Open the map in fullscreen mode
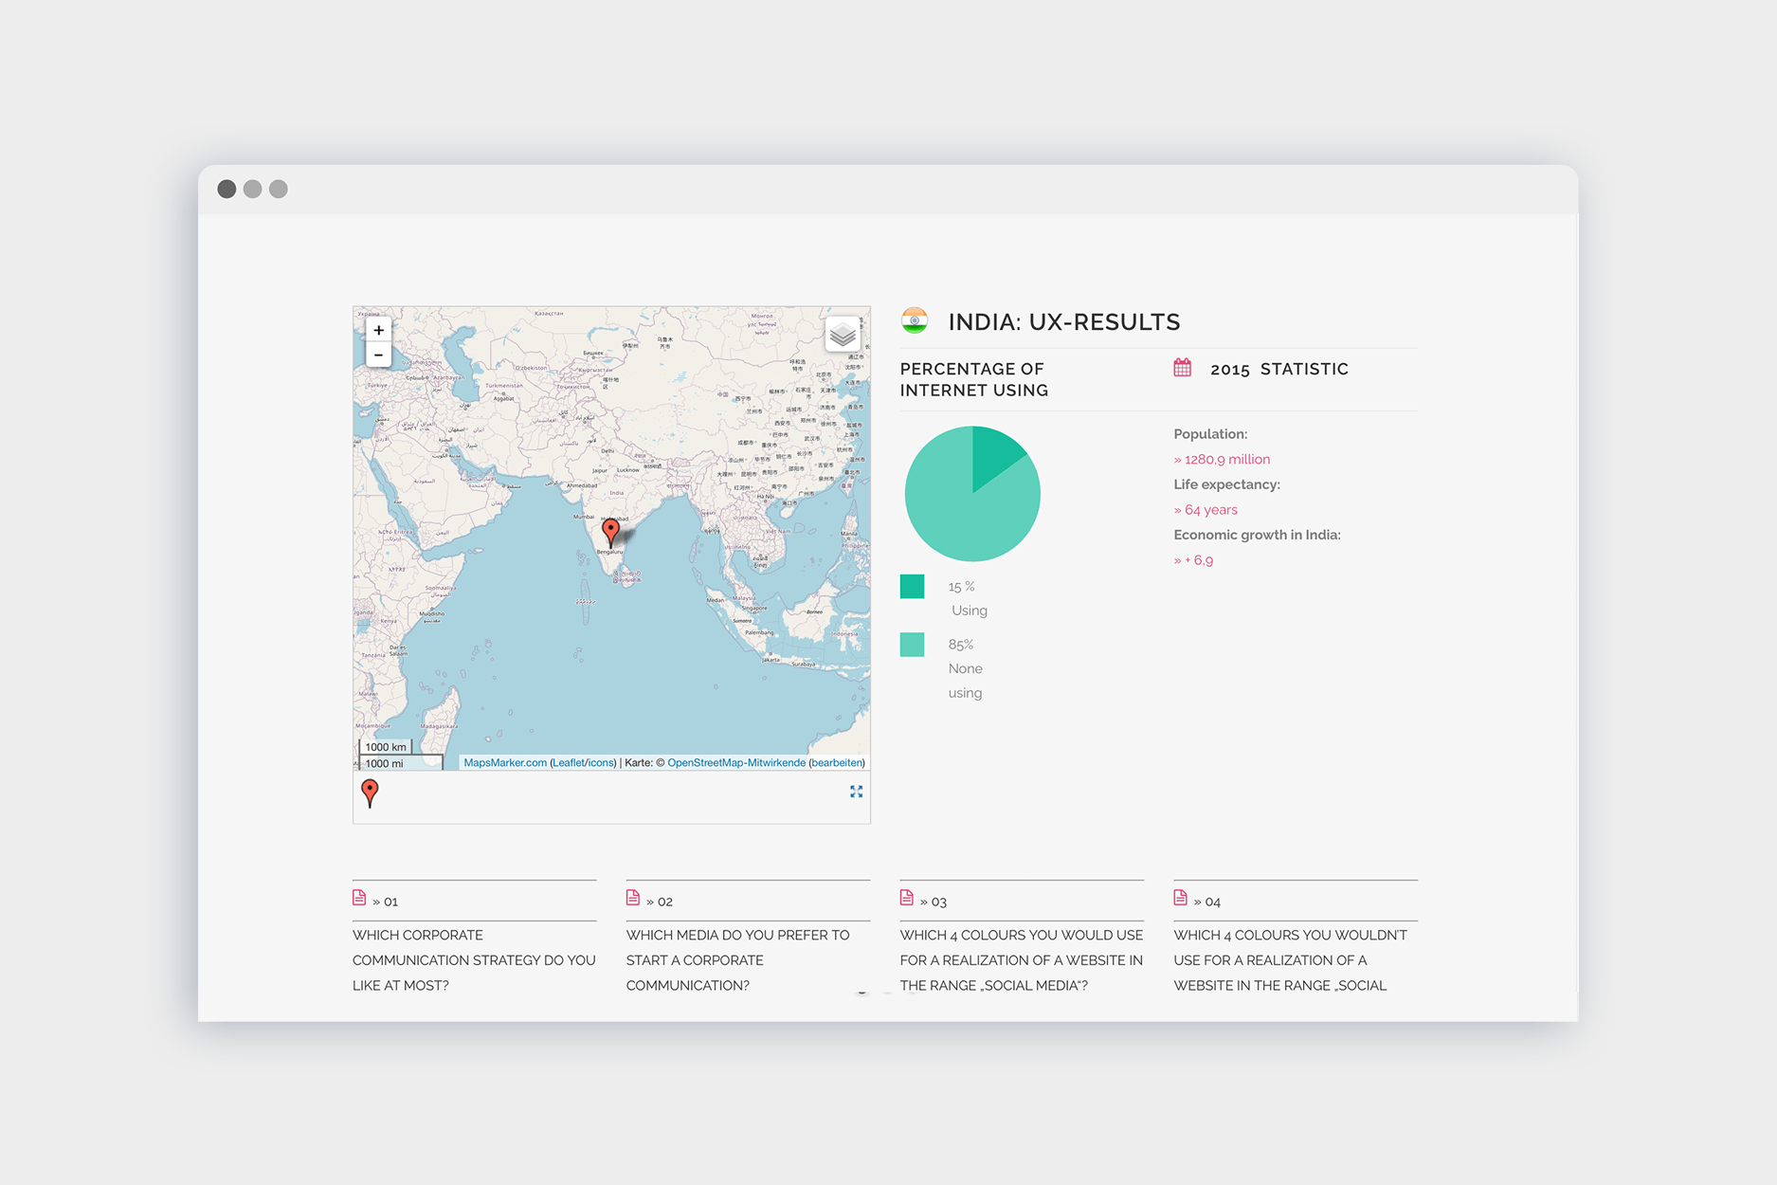The height and width of the screenshot is (1185, 1777). pos(856,792)
